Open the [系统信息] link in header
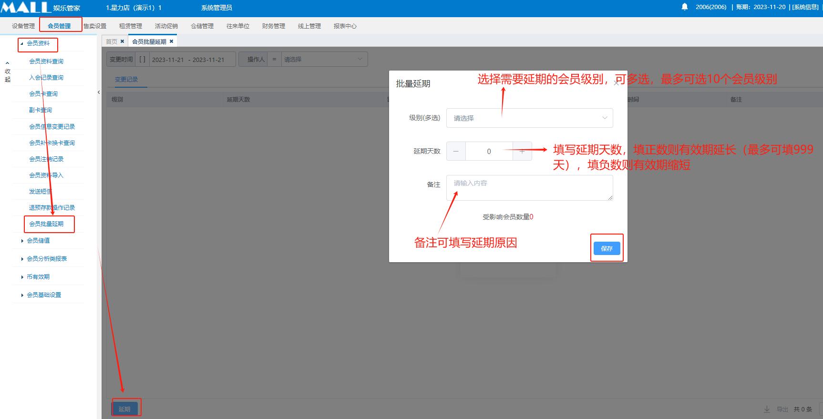This screenshot has width=823, height=419. [x=805, y=7]
